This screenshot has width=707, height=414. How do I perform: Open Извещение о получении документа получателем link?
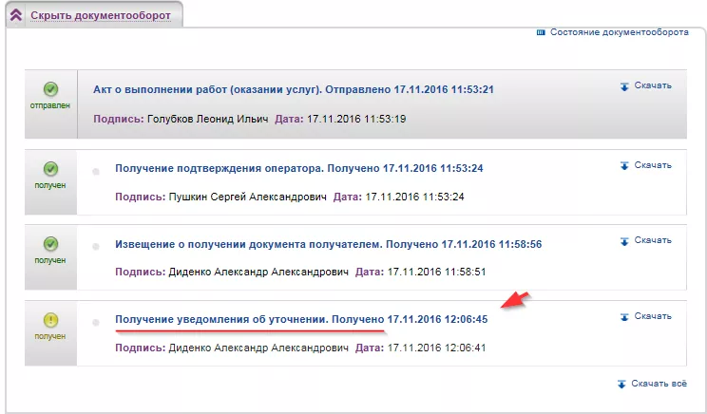point(328,244)
